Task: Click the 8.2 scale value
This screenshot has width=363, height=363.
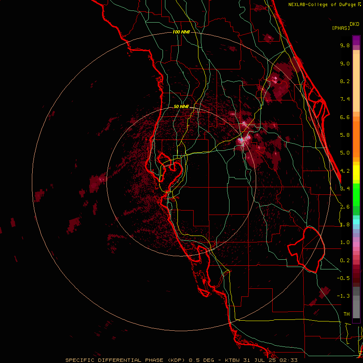Action: [345, 81]
